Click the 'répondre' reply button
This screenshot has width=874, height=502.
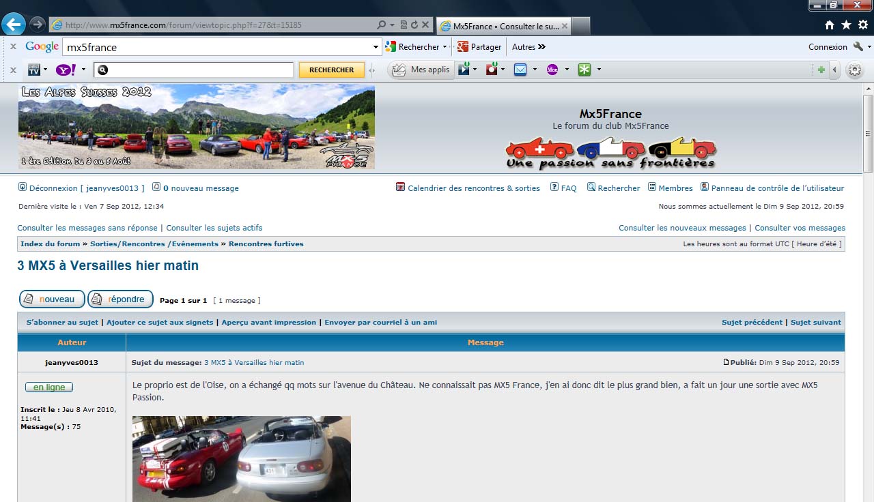pos(120,299)
